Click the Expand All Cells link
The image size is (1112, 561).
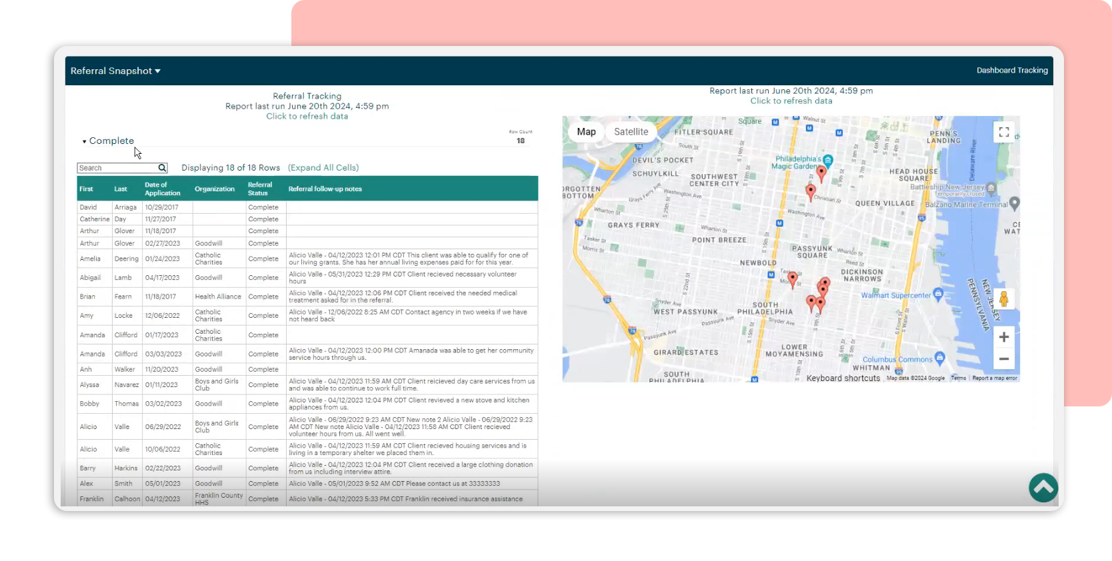(323, 168)
